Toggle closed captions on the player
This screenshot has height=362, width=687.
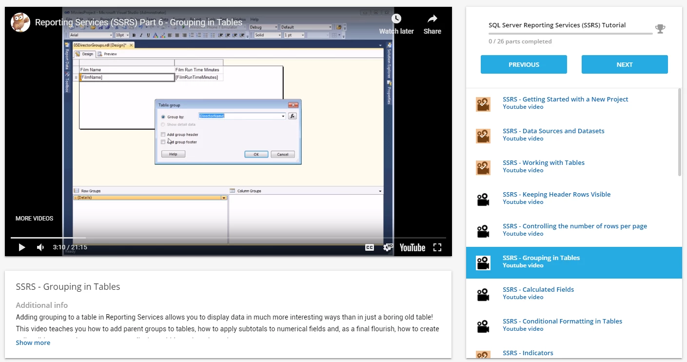click(x=370, y=247)
